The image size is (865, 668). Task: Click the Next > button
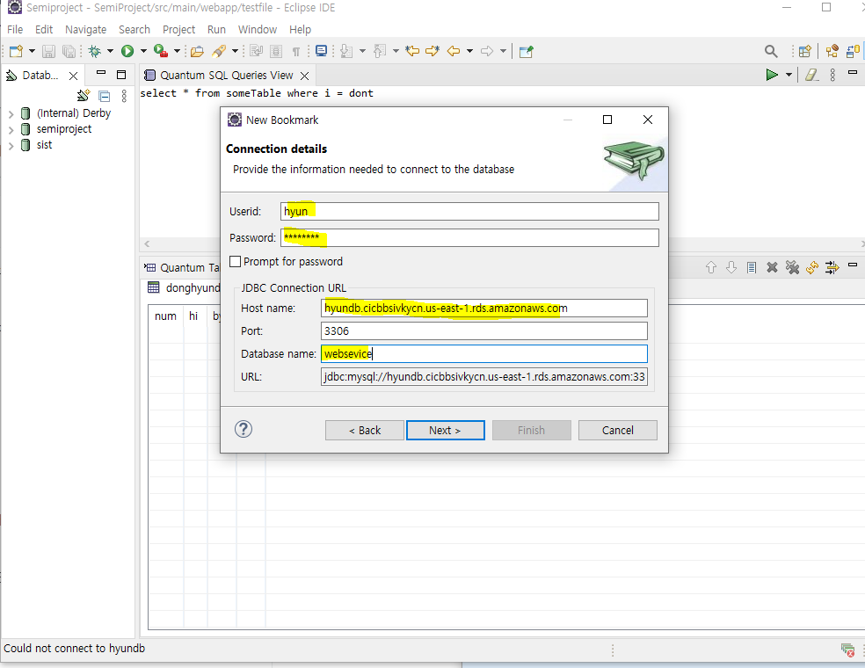tap(445, 431)
